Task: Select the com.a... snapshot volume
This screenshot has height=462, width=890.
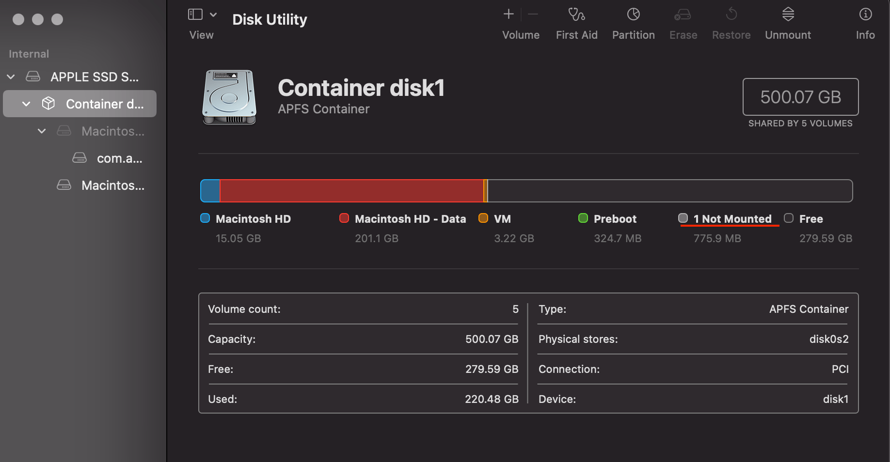Action: click(x=119, y=158)
